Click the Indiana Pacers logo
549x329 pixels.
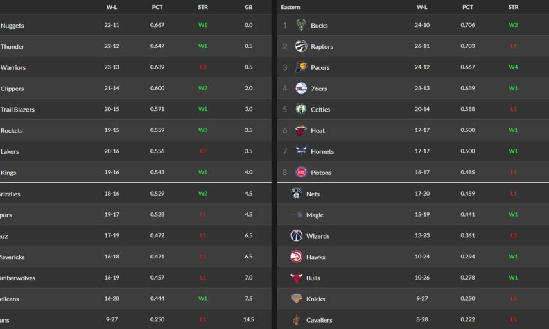(x=301, y=67)
